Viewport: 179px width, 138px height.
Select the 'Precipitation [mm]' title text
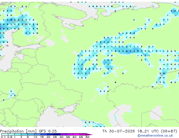click(18, 131)
